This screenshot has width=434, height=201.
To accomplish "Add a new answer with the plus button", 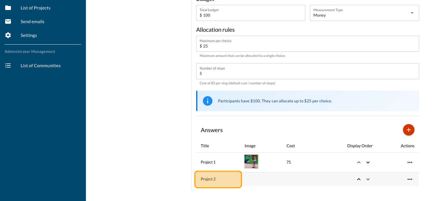I will 408,130.
